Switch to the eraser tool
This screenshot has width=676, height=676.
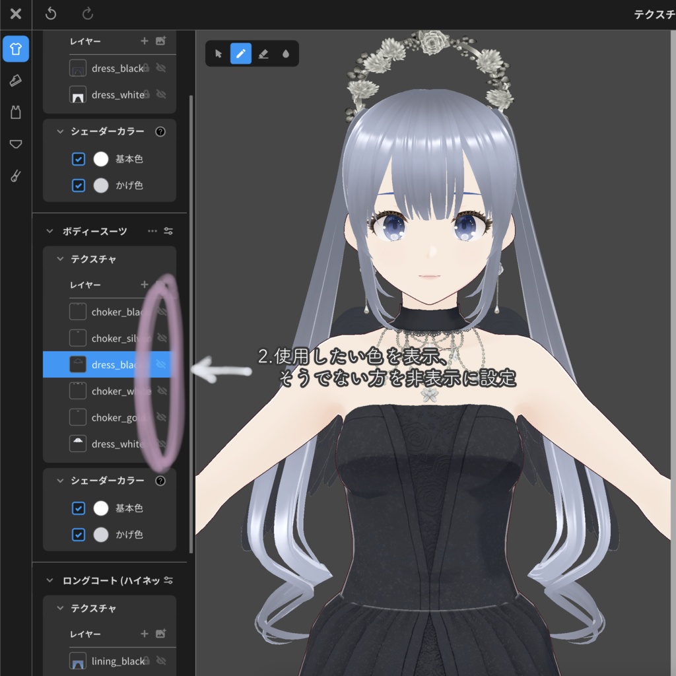pos(264,54)
